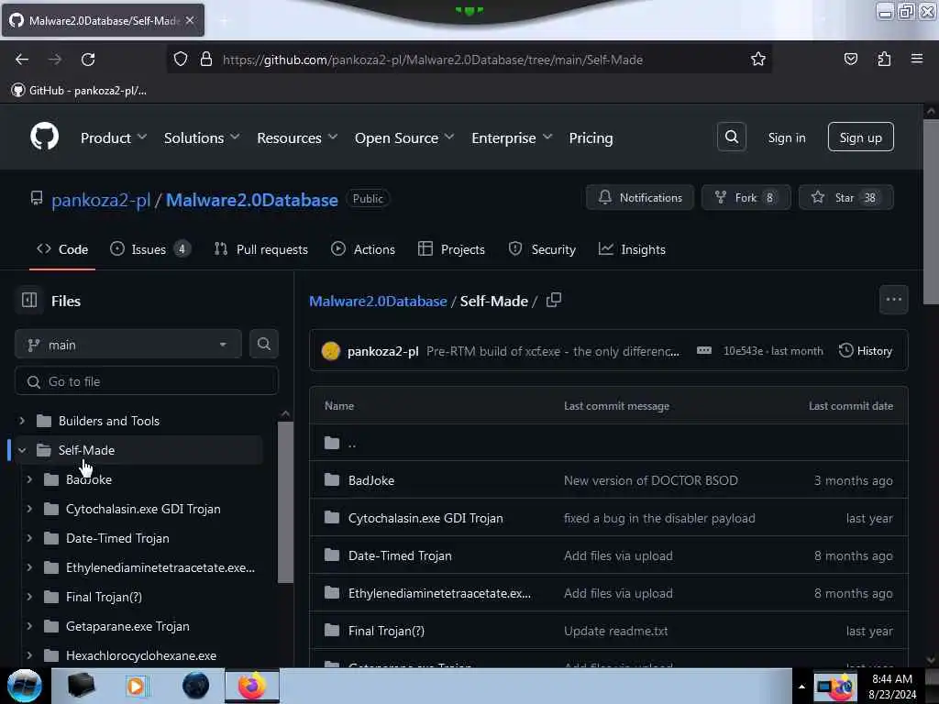The width and height of the screenshot is (939, 704).
Task: Open the Date-Timed Trojan folder in file list
Action: pos(400,555)
